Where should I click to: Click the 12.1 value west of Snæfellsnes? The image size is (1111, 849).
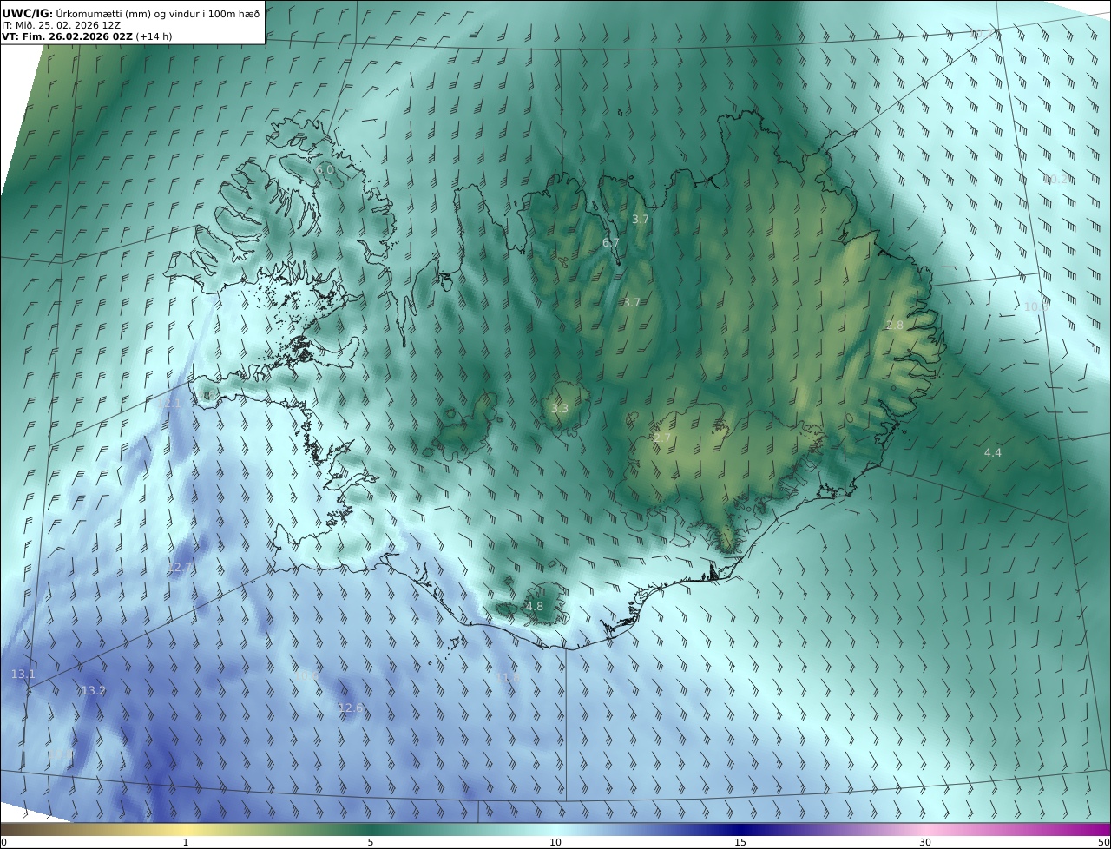[168, 404]
